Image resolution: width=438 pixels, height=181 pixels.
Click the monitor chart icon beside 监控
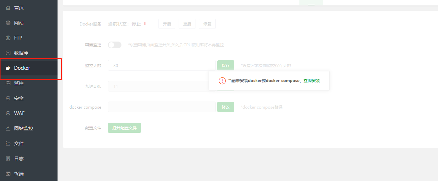click(8, 83)
